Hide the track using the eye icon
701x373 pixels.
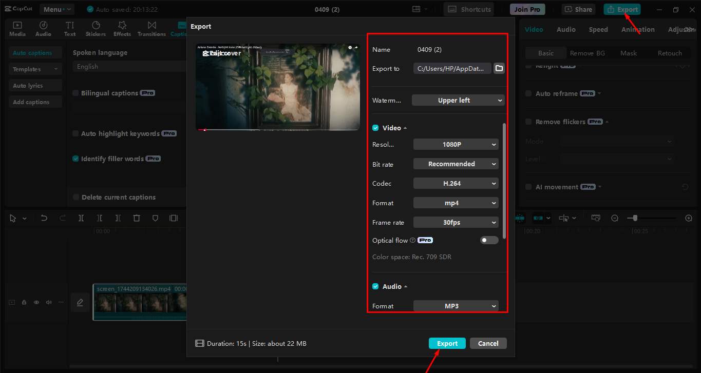36,302
